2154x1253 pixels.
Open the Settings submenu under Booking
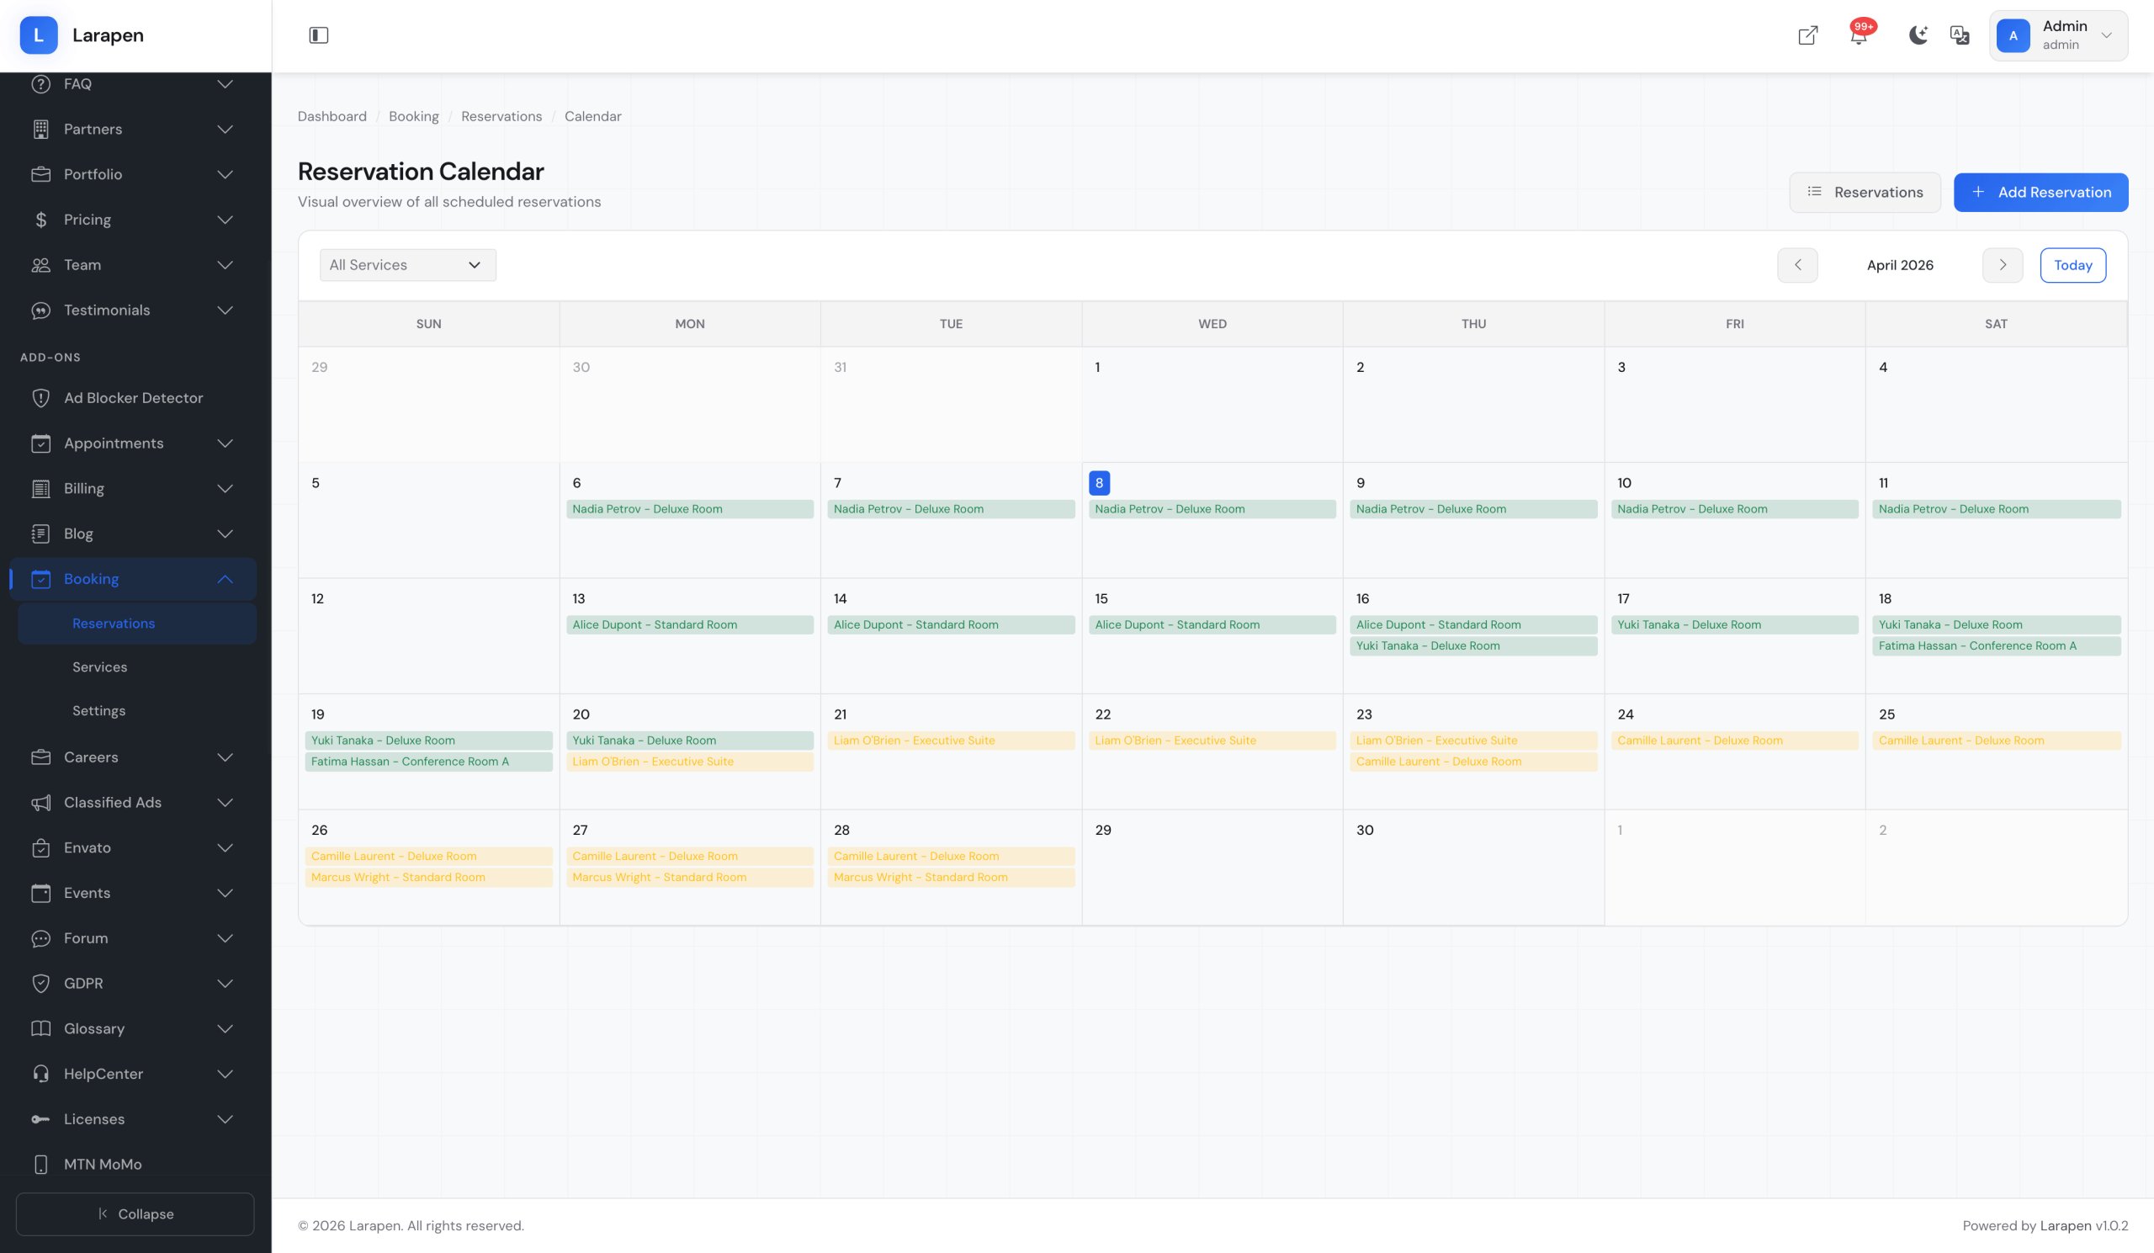click(x=99, y=710)
